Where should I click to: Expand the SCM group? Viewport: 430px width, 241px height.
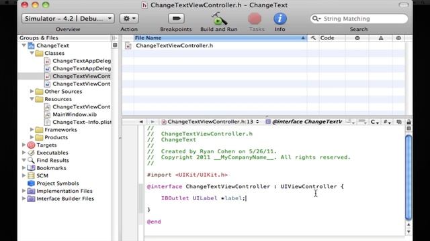(x=24, y=175)
